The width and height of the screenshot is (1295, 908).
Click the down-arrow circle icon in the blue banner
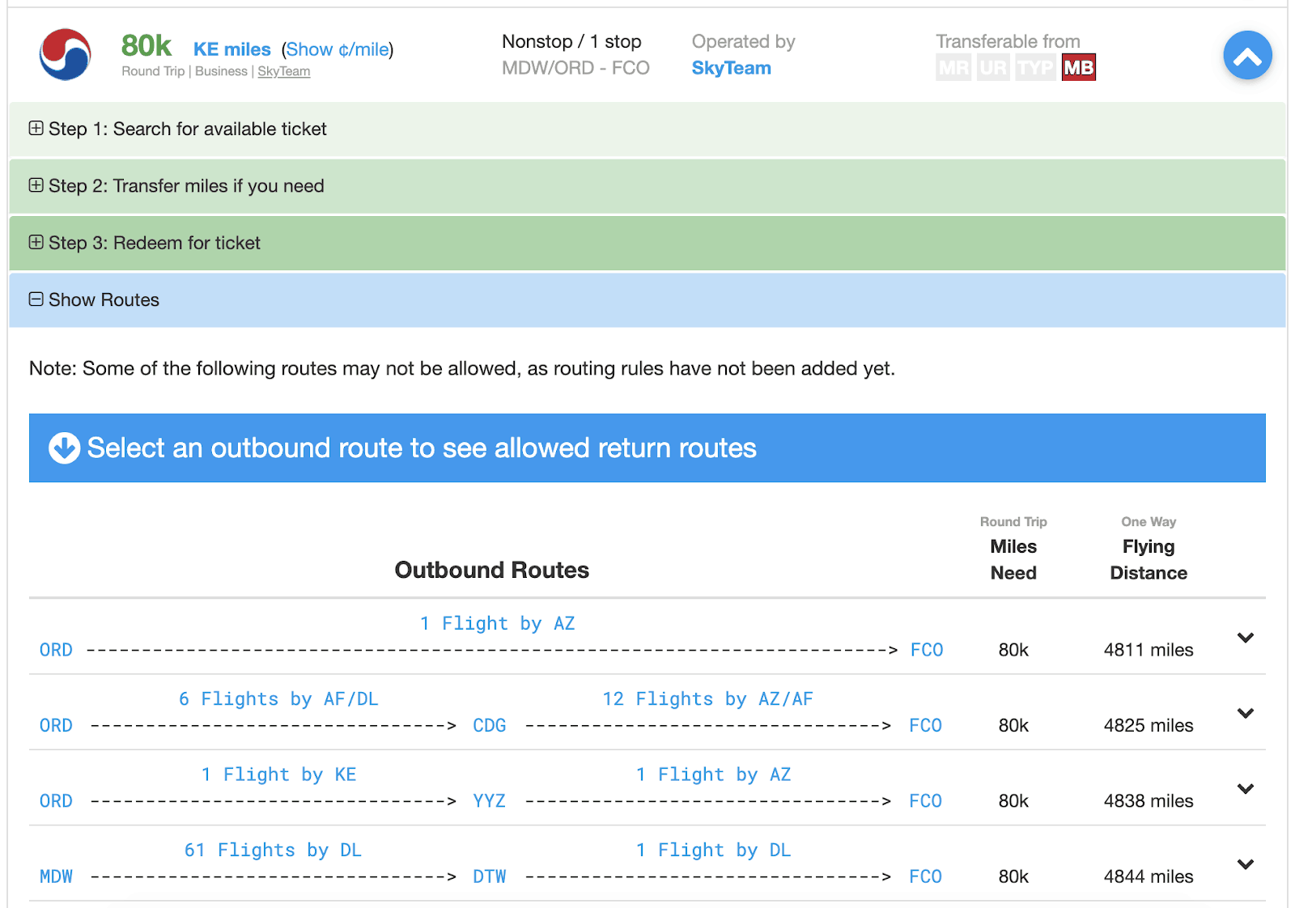(64, 448)
